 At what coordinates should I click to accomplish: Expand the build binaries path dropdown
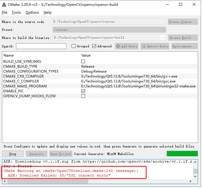[163, 38]
